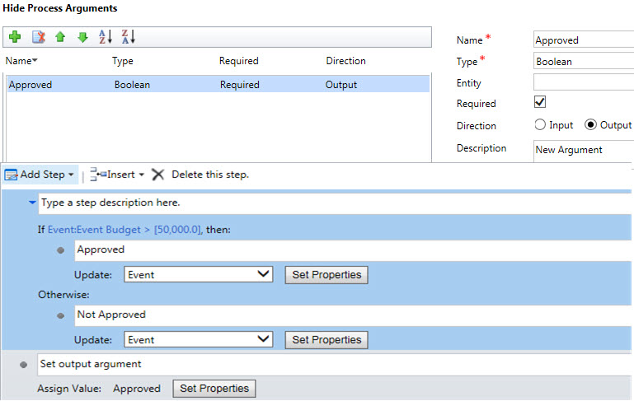Move argument down with green down arrow

pos(82,37)
